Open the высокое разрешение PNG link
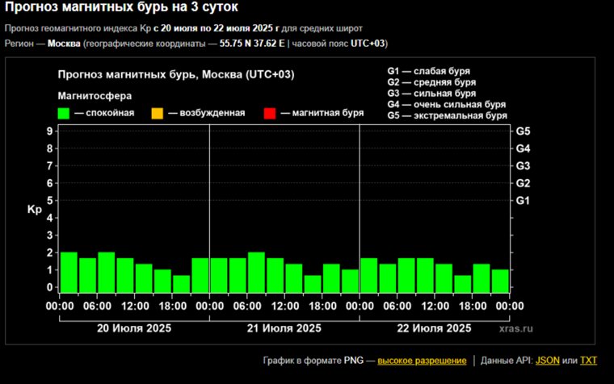This screenshot has height=384, width=614. [x=422, y=361]
